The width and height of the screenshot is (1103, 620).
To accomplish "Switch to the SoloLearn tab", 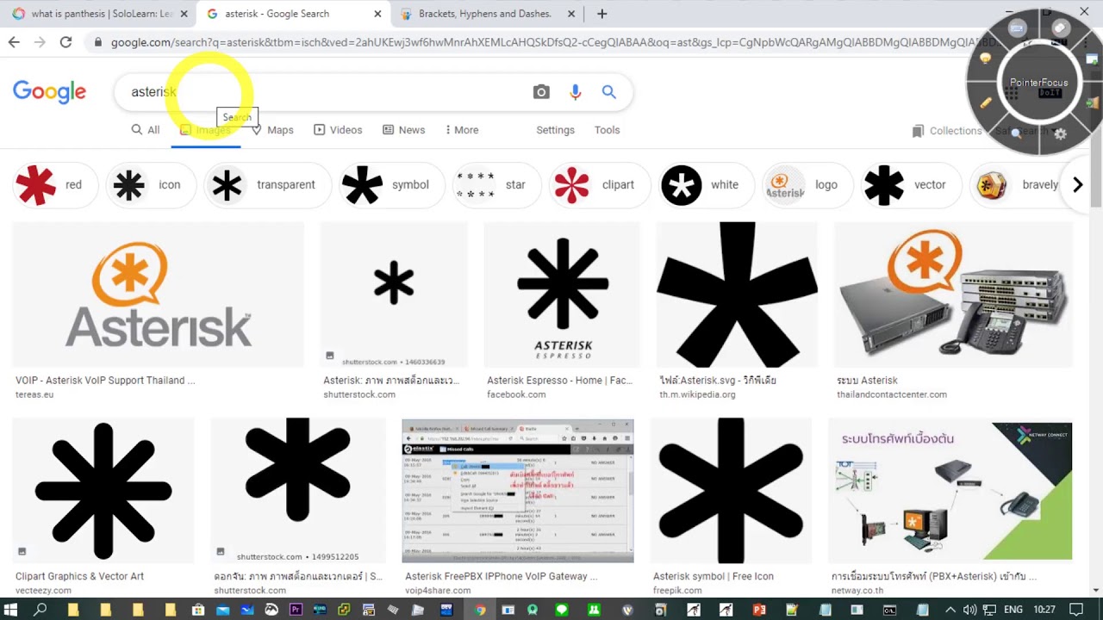I will 95,14.
